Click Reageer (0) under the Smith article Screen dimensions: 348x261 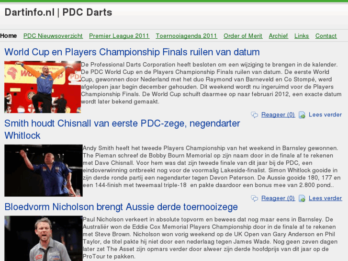click(x=278, y=198)
